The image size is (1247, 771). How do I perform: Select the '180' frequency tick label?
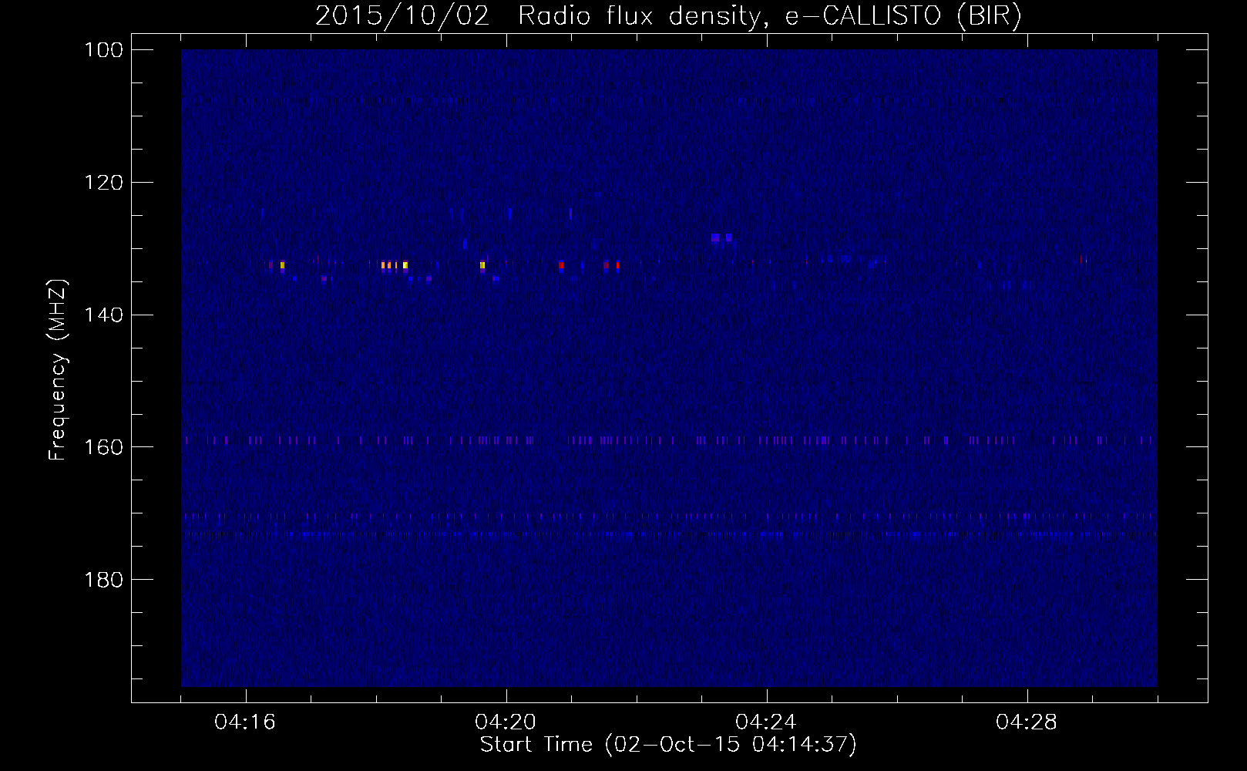103,580
